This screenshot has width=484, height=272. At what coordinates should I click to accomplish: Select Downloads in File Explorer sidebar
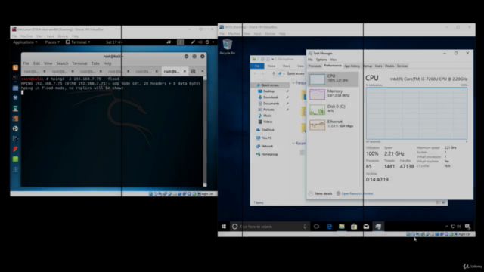click(271, 97)
